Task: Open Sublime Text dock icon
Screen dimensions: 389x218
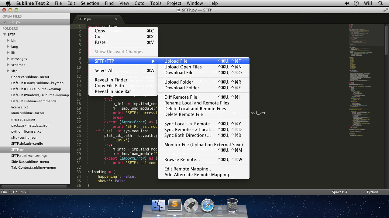Action: [x=175, y=205]
